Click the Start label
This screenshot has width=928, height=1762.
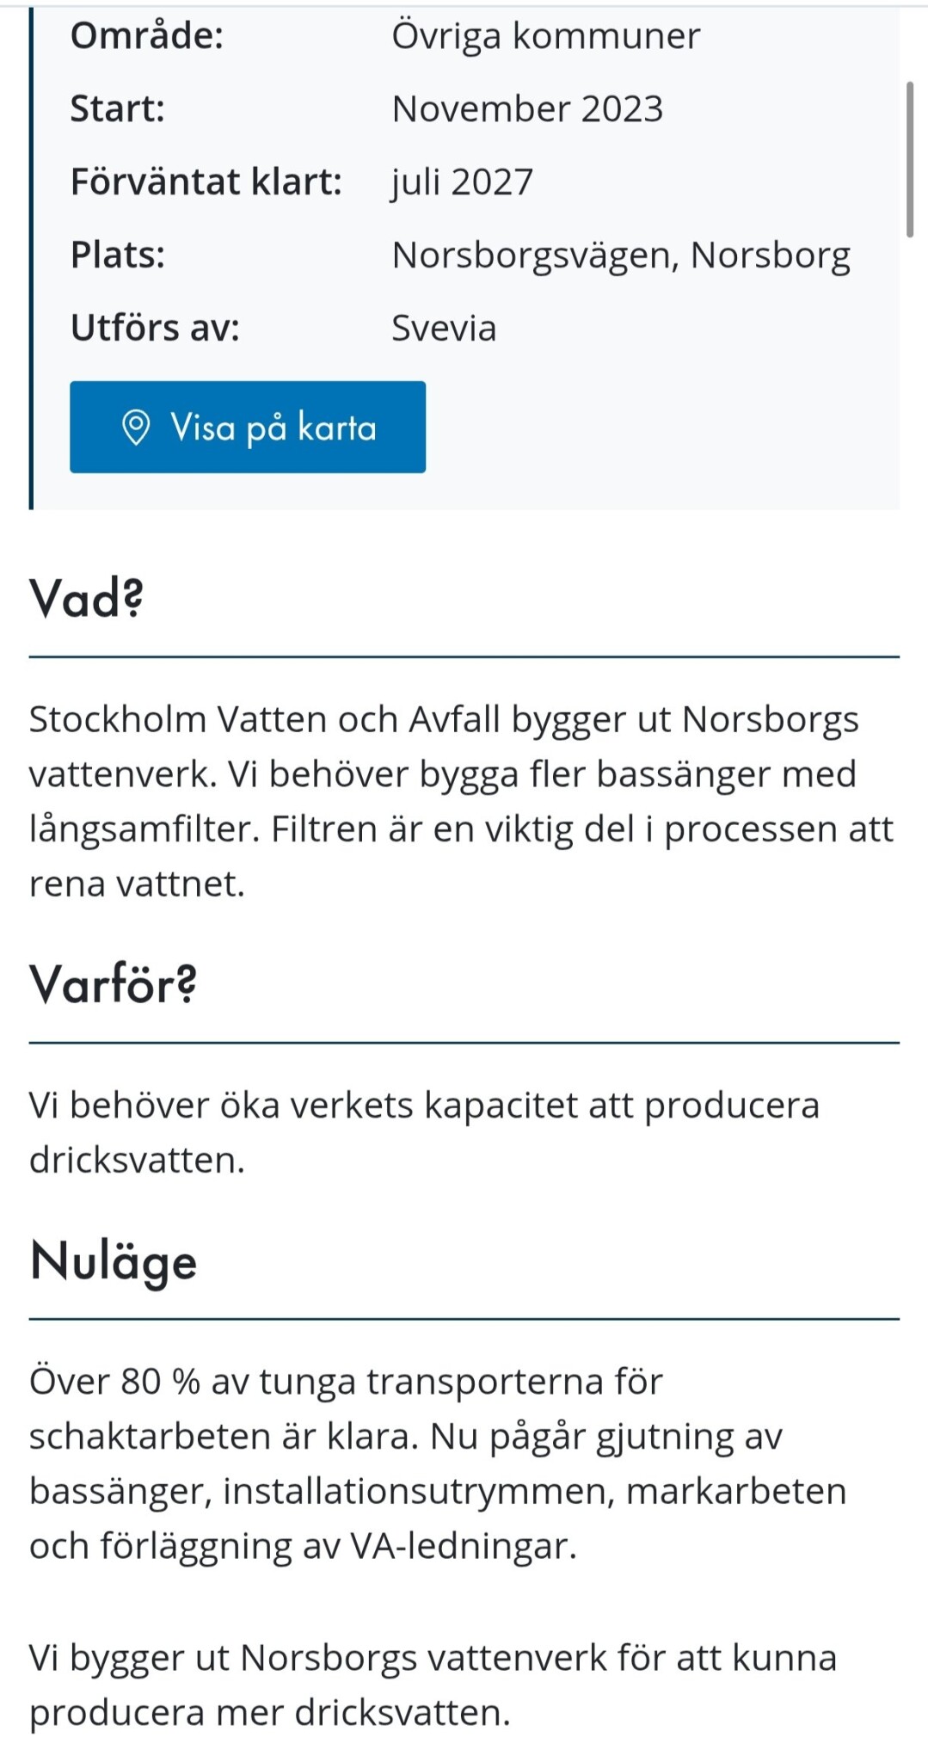(x=117, y=109)
